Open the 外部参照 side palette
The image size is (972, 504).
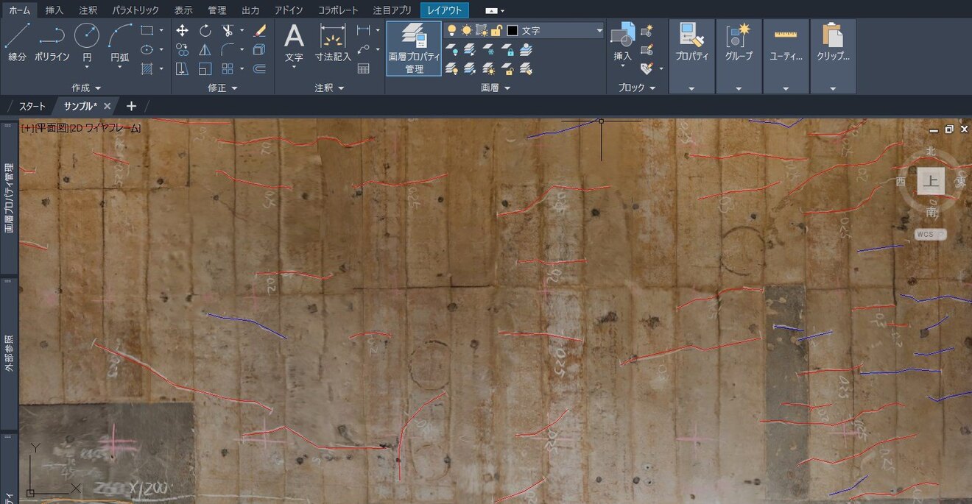point(9,353)
